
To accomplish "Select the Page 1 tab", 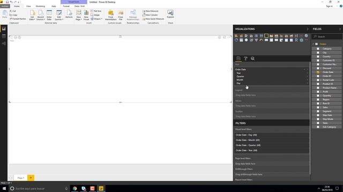I will (x=21, y=178).
